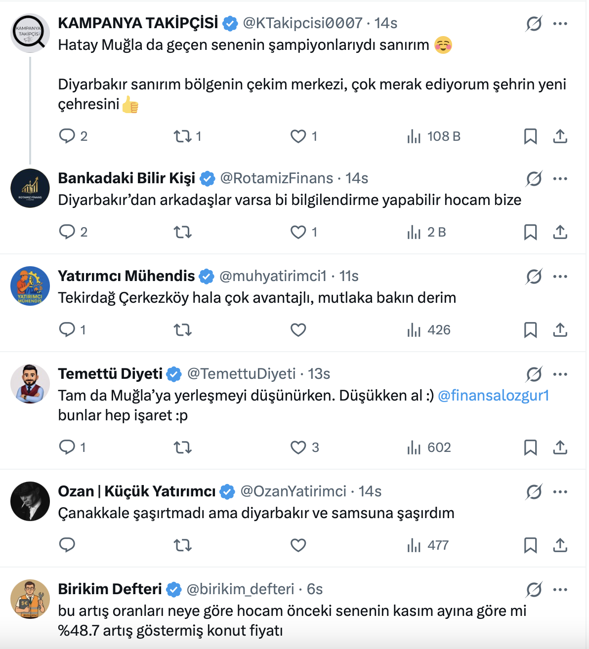Click the @OzanYatirimci handle

pyautogui.click(x=293, y=491)
